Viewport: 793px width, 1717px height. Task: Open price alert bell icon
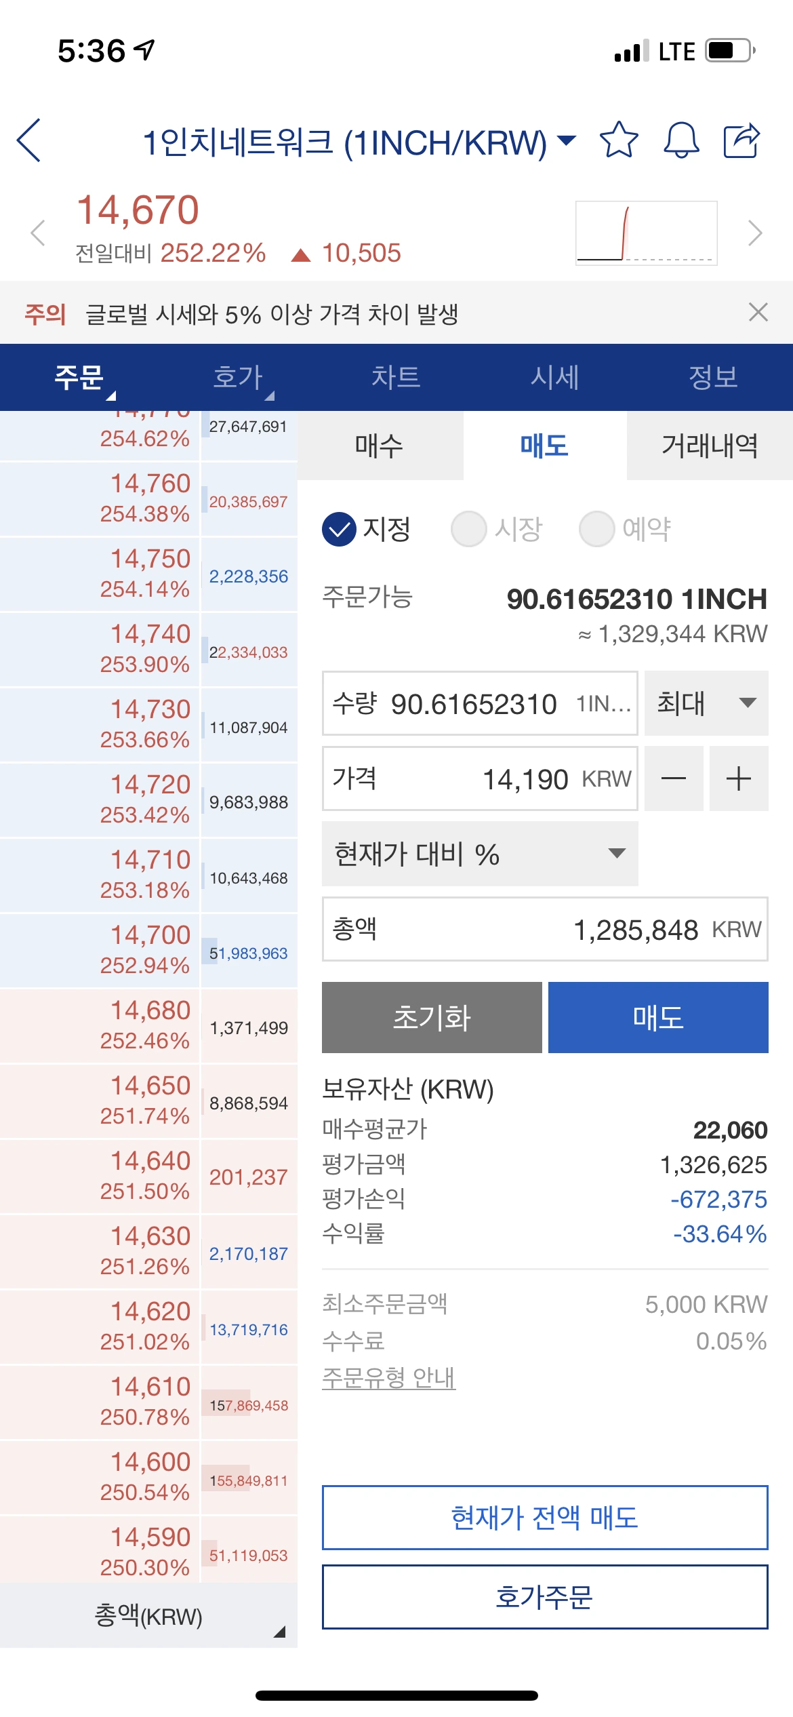point(680,140)
